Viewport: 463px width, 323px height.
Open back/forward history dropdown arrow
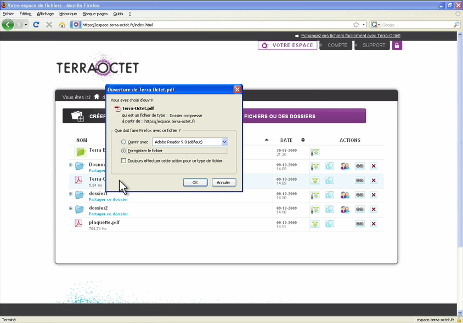coord(26,25)
